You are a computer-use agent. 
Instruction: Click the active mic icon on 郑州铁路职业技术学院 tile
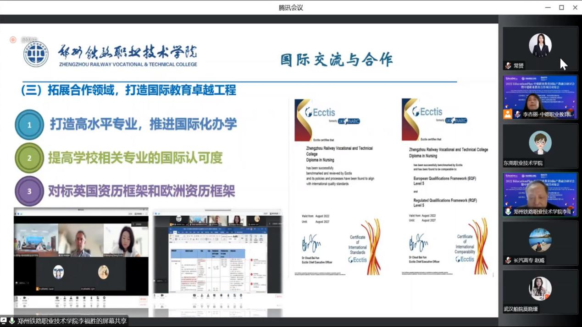pyautogui.click(x=508, y=212)
